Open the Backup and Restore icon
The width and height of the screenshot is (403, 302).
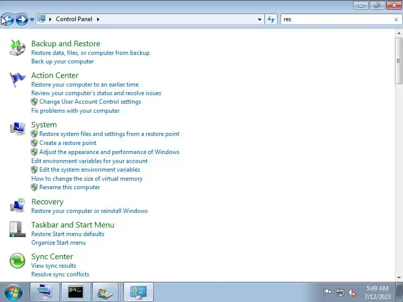point(18,48)
